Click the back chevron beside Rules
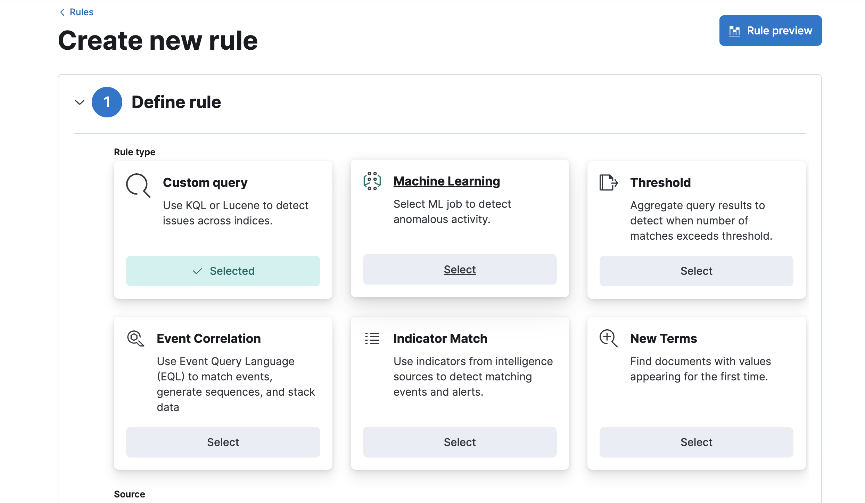Screen dimensions: 865x503 point(62,12)
